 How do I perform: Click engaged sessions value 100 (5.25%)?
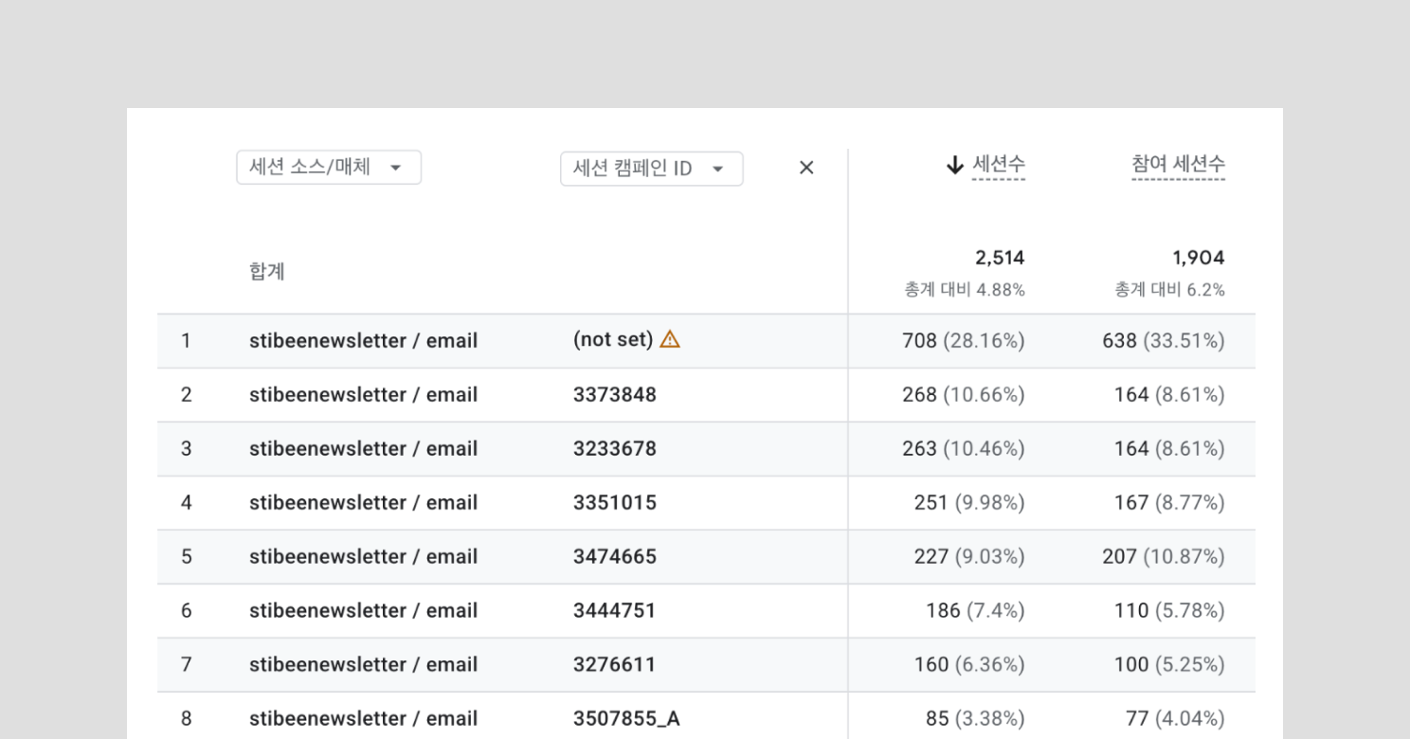pyautogui.click(x=1169, y=664)
